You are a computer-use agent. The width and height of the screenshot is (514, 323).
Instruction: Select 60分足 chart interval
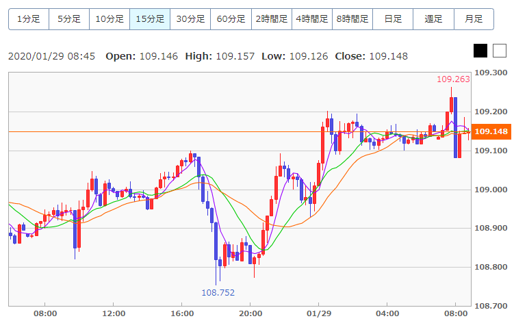(x=231, y=19)
